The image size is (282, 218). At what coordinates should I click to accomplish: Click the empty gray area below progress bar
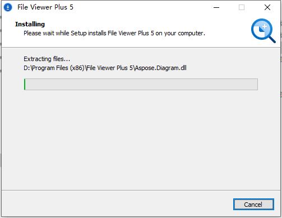141,140
